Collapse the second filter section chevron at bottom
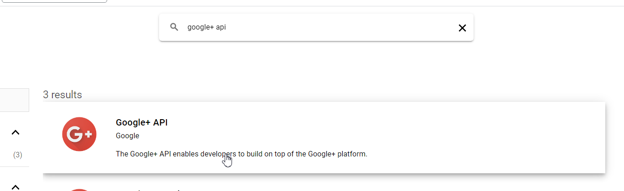The image size is (624, 191). coord(15,186)
